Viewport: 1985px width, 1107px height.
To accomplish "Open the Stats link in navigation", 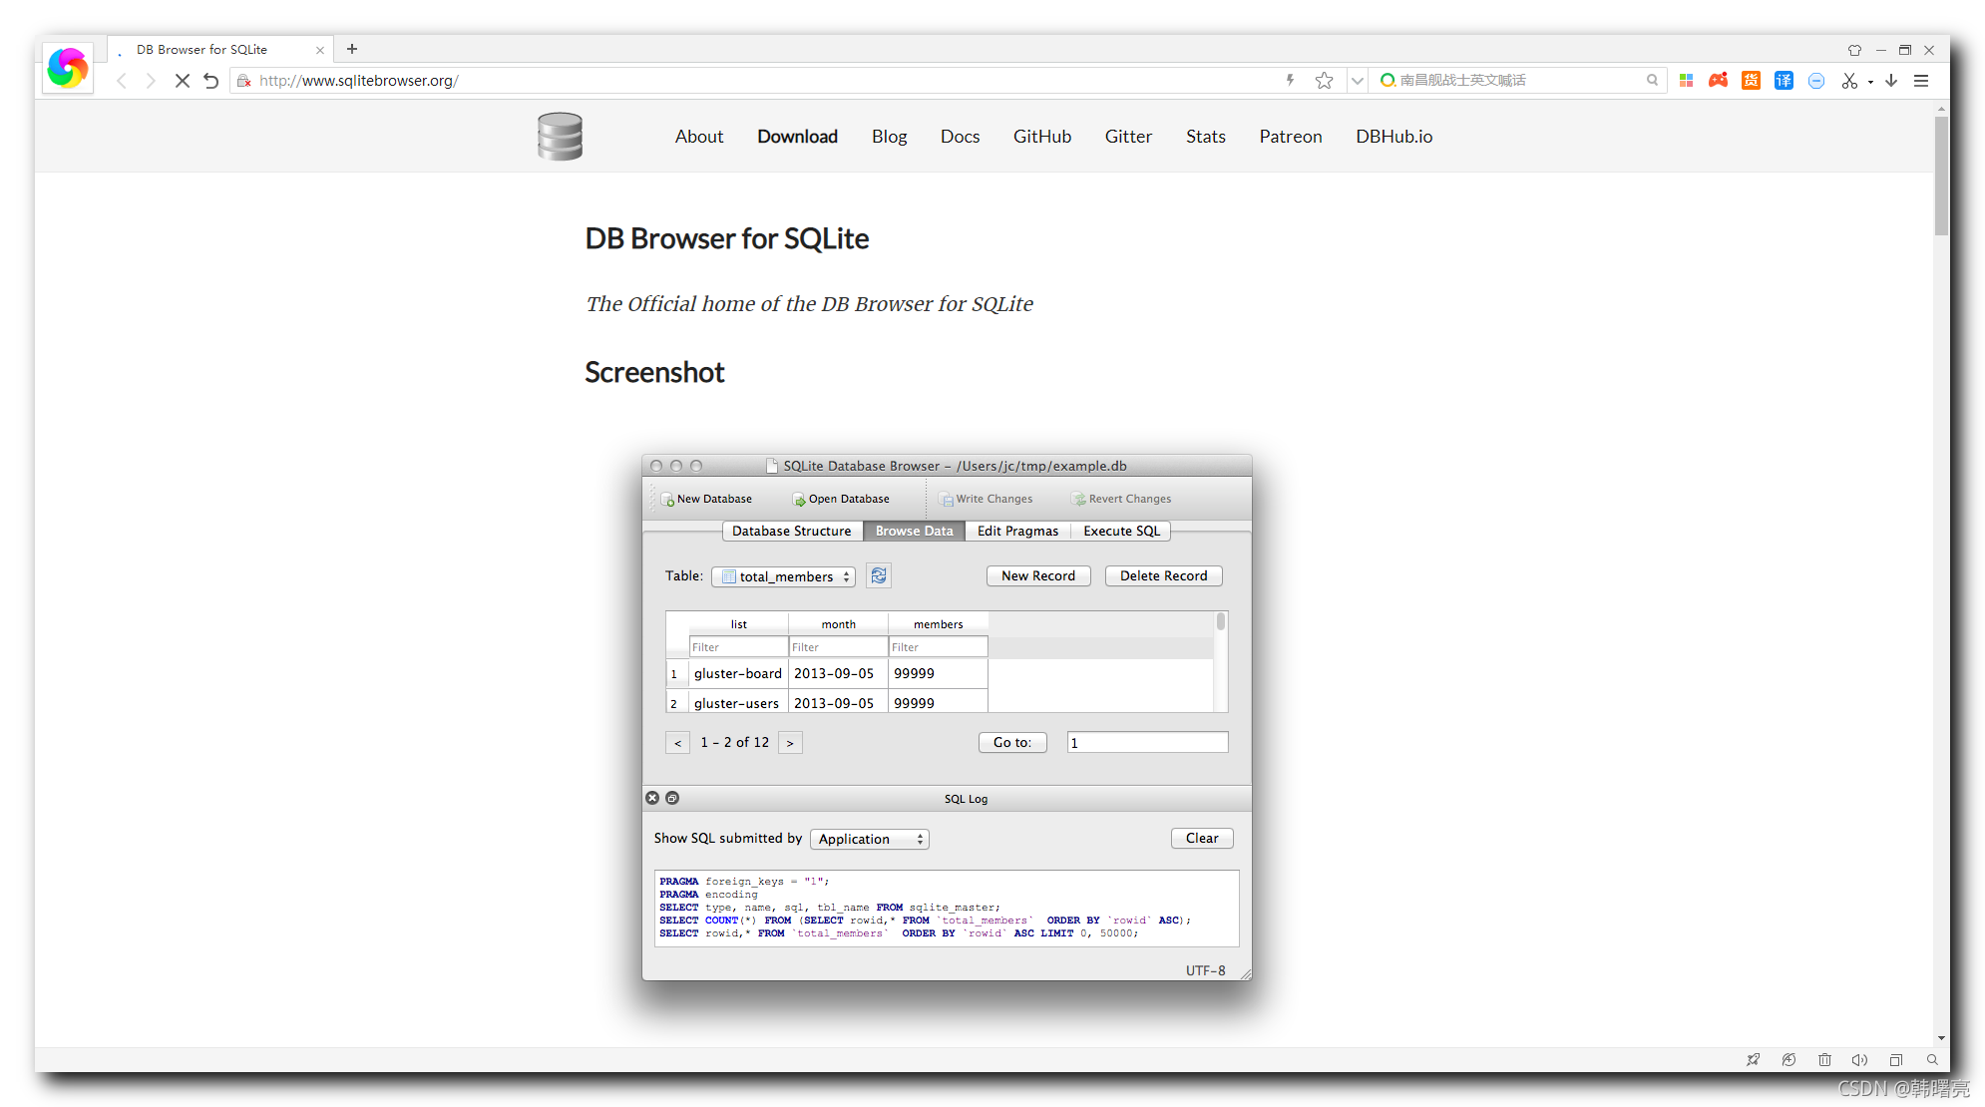I will click(1205, 137).
